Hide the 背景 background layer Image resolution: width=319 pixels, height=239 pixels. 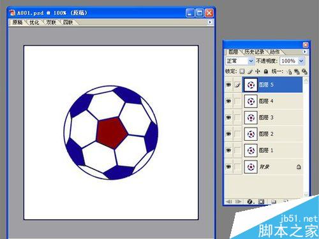pos(228,166)
